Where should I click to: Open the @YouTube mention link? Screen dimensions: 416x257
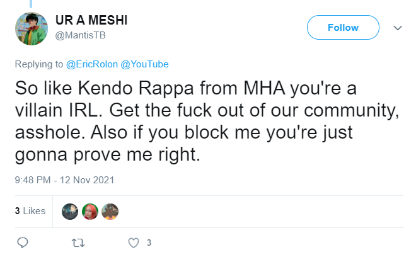(x=144, y=64)
